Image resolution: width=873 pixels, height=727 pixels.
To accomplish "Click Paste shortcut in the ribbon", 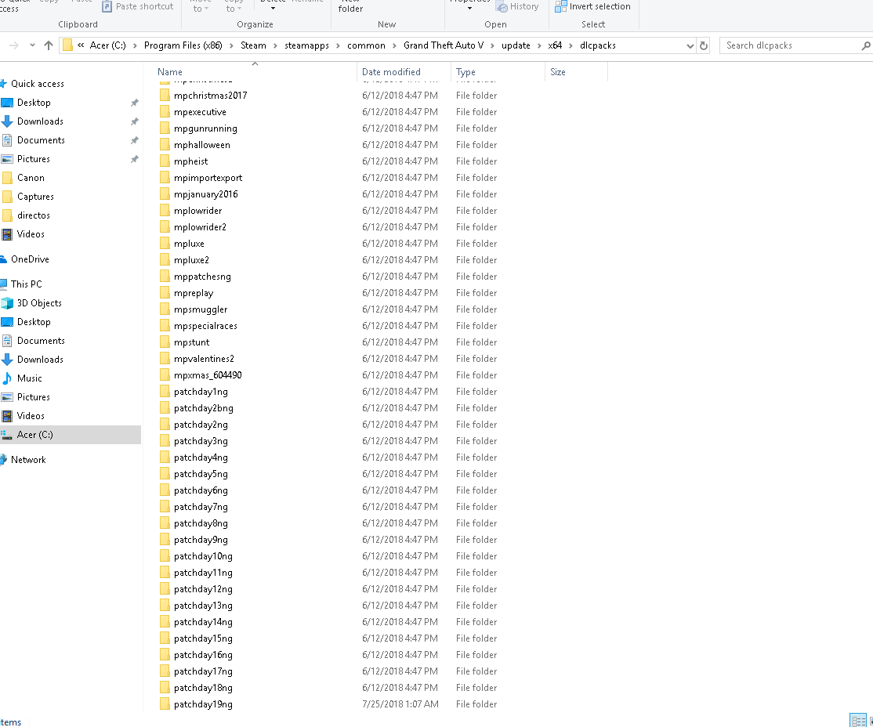I will pyautogui.click(x=137, y=7).
